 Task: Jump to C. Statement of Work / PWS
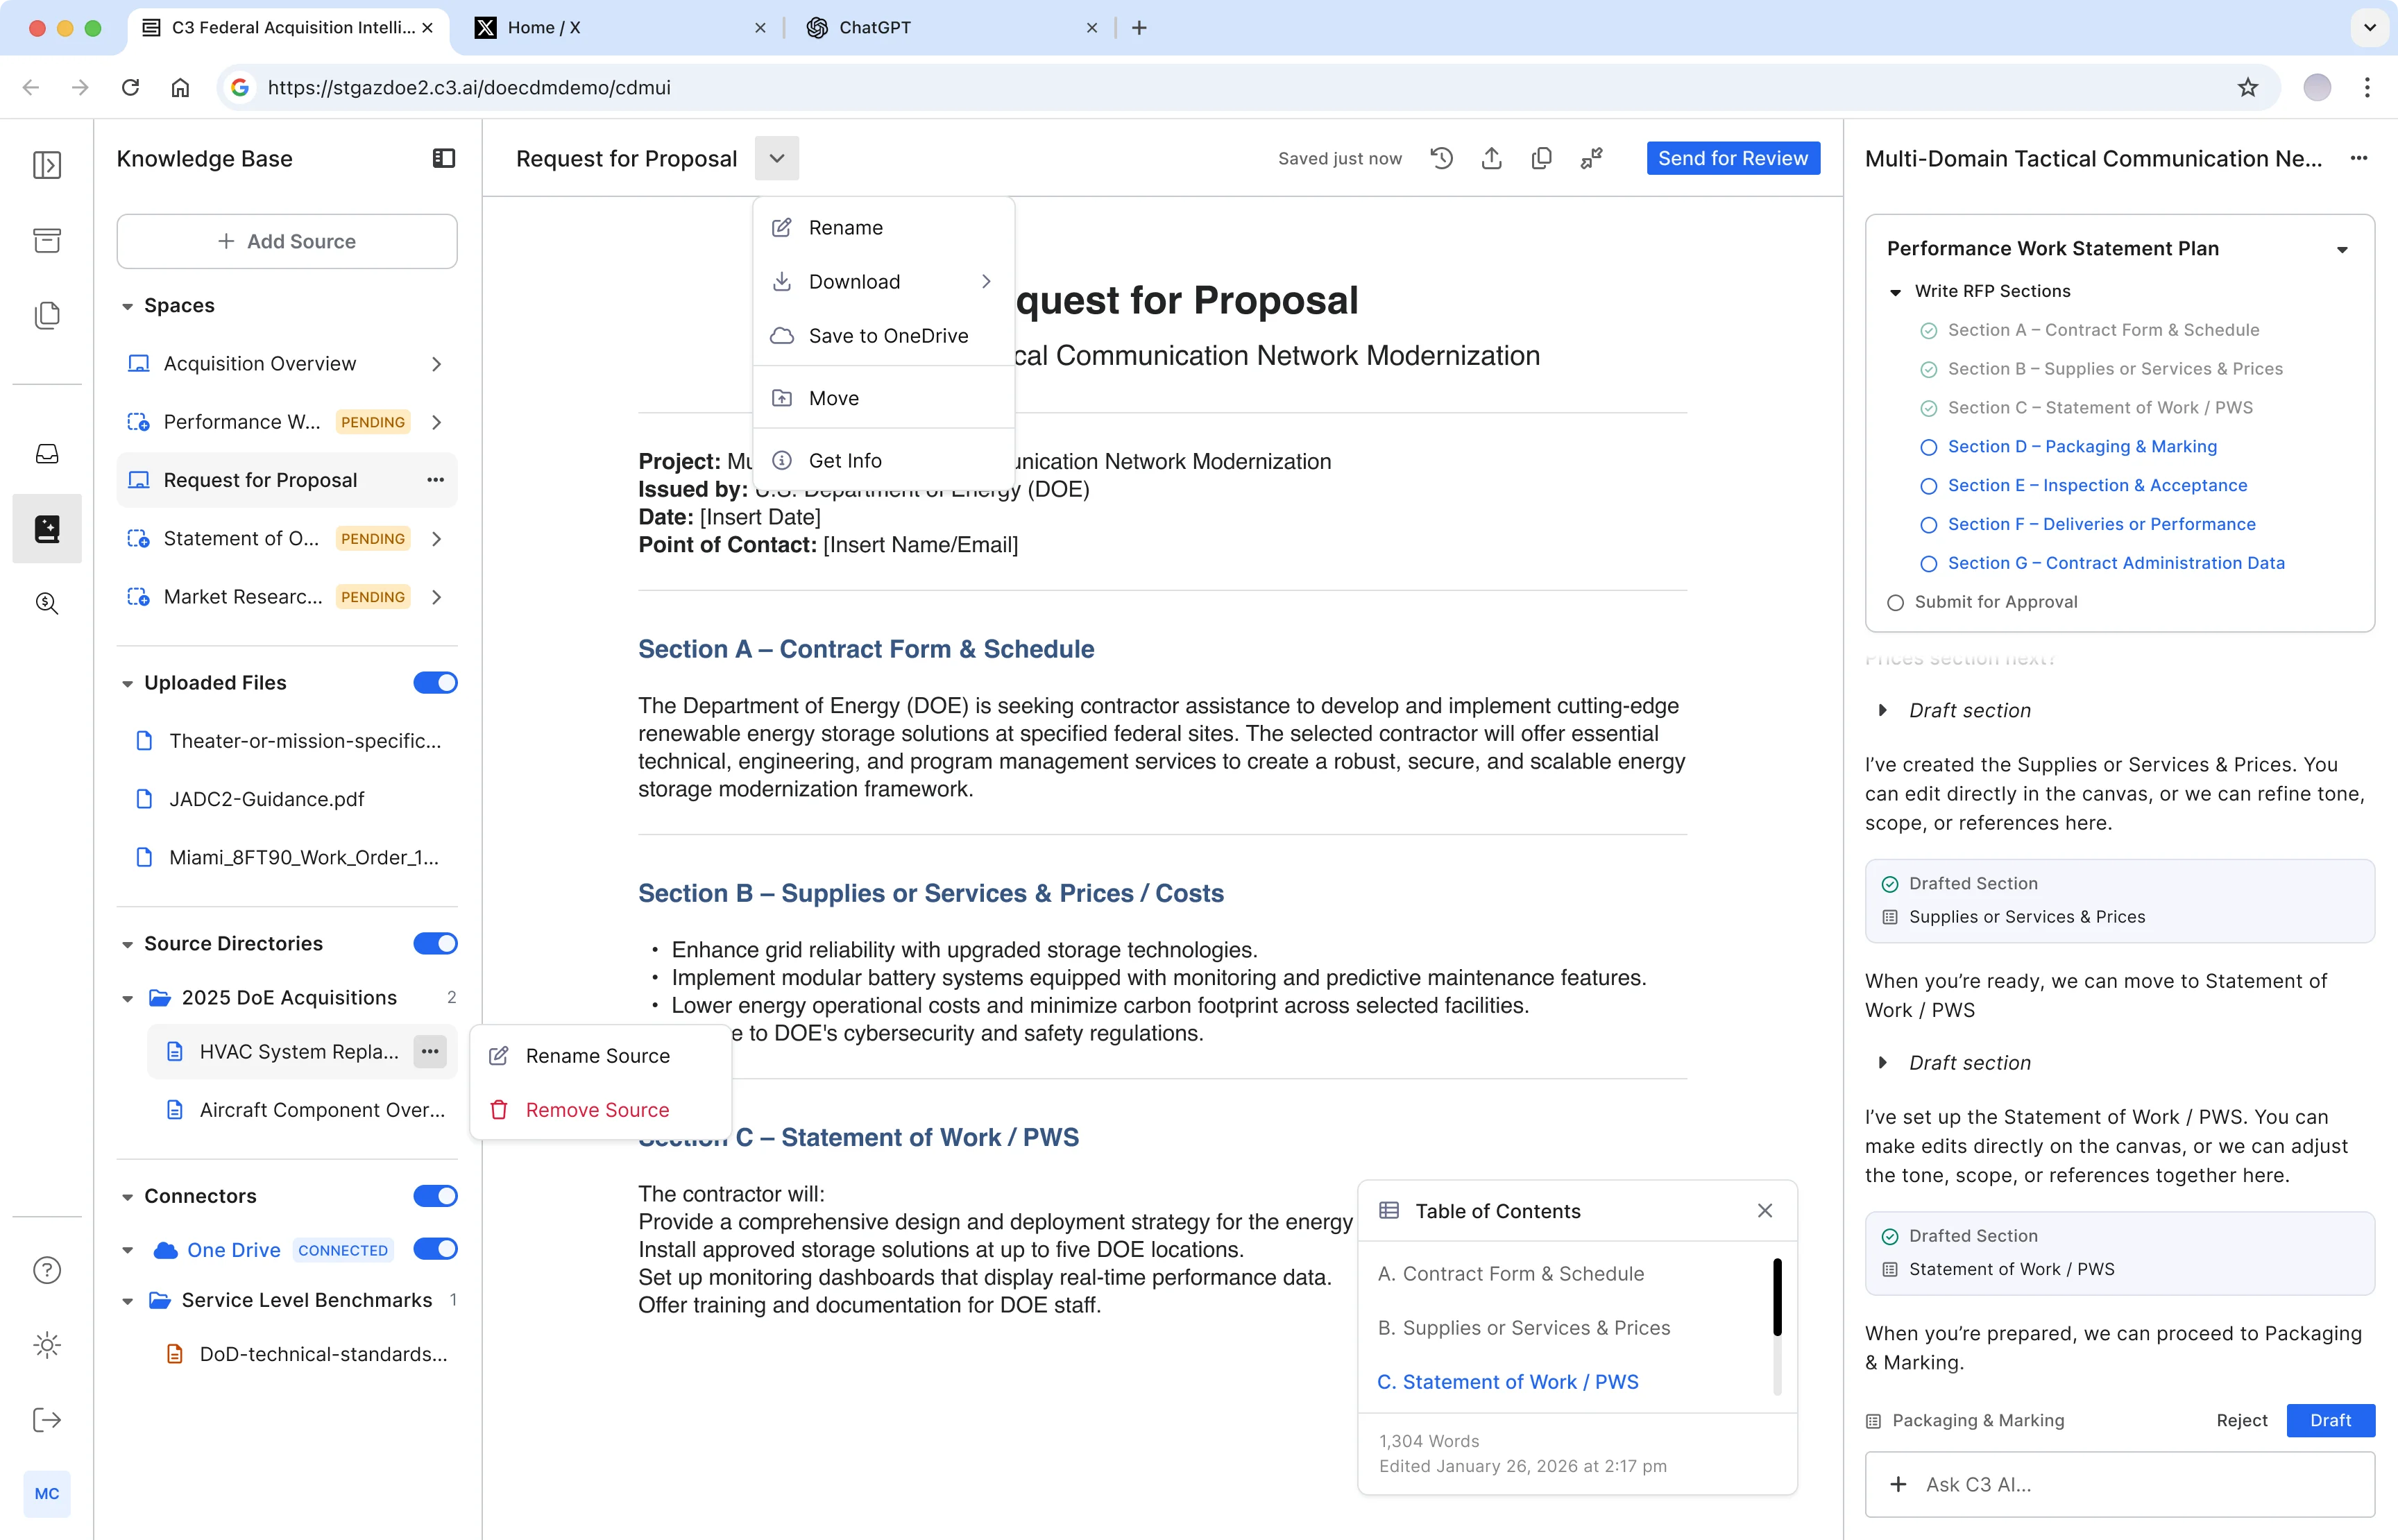(x=1507, y=1382)
